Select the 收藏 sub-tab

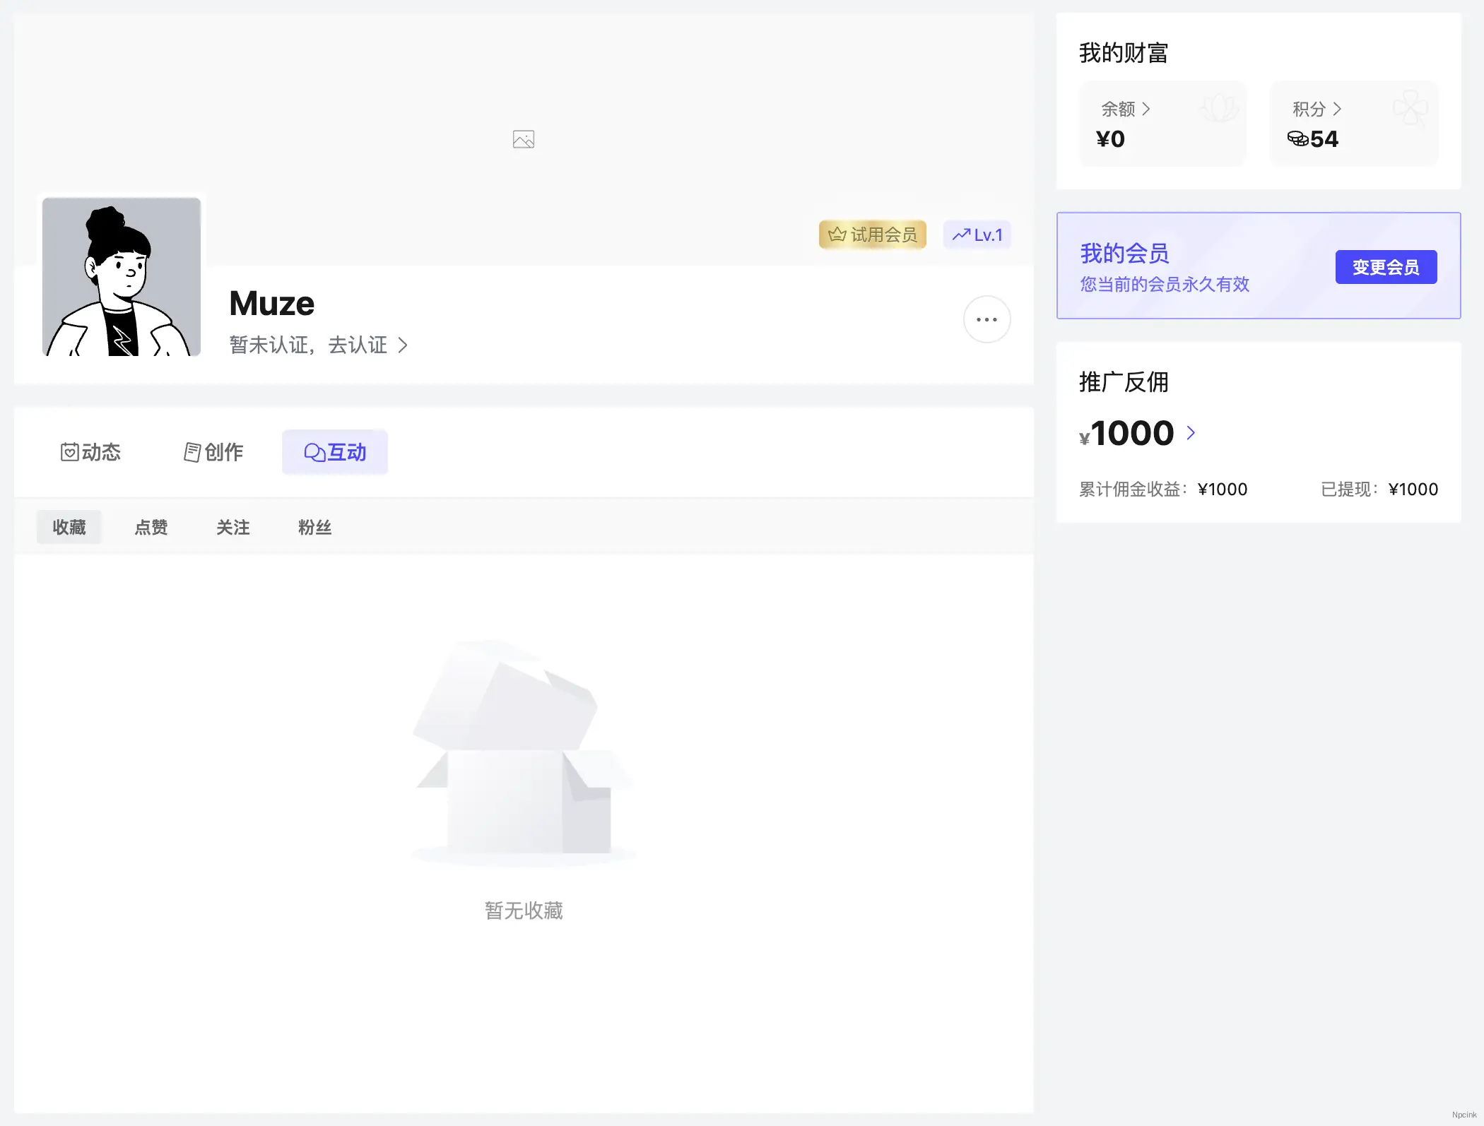pyautogui.click(x=69, y=527)
